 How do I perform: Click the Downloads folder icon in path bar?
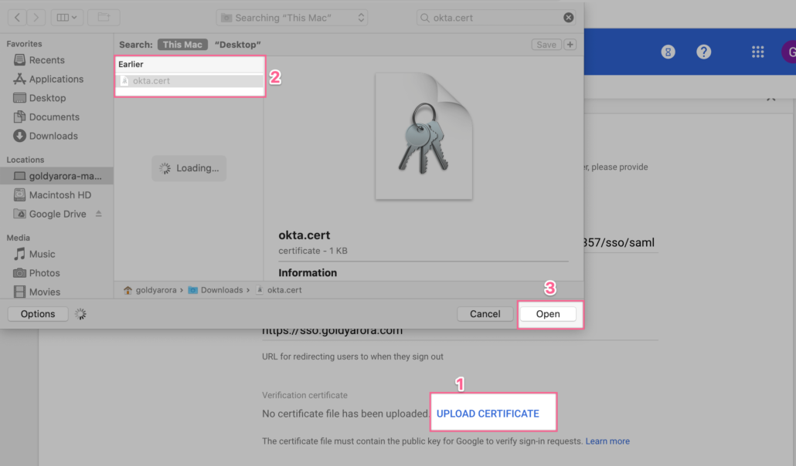[193, 290]
